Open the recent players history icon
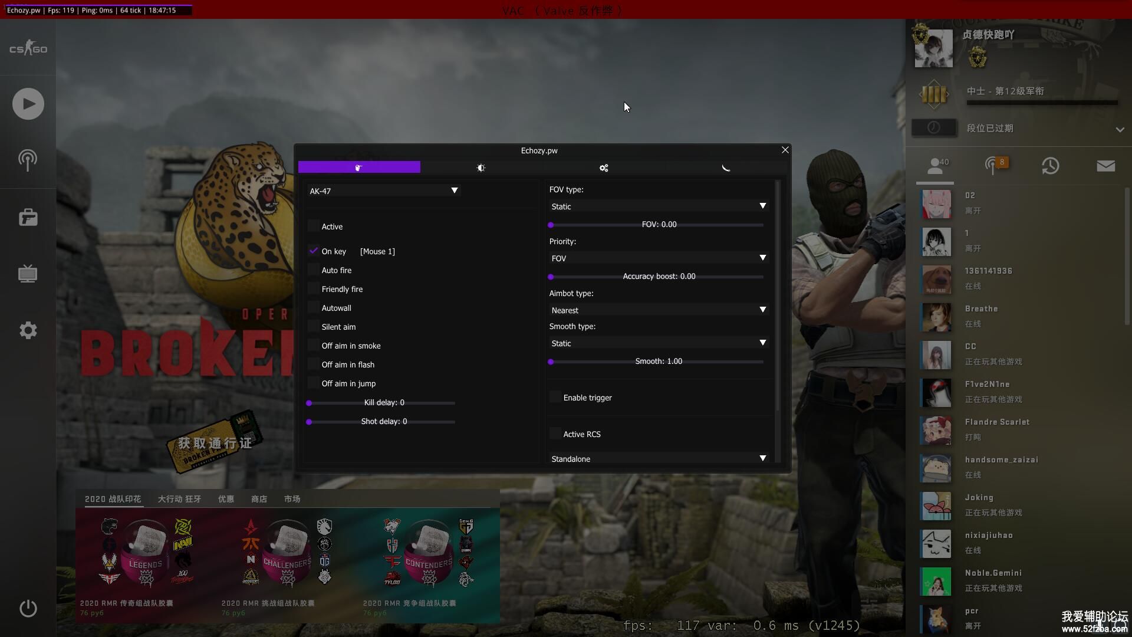The image size is (1132, 637). click(1050, 166)
